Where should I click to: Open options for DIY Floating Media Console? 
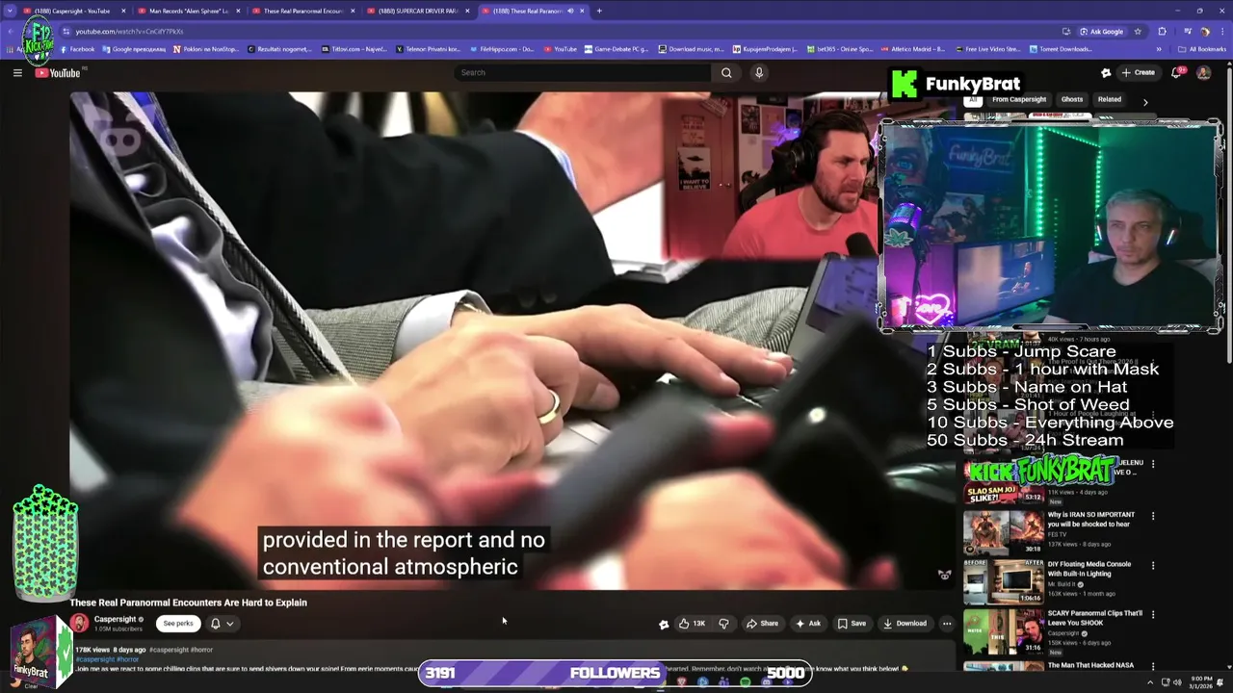click(1153, 565)
